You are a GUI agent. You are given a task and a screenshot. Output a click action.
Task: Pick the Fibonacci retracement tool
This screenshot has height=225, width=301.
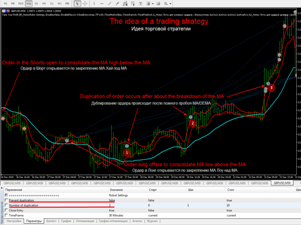click(x=133, y=3)
